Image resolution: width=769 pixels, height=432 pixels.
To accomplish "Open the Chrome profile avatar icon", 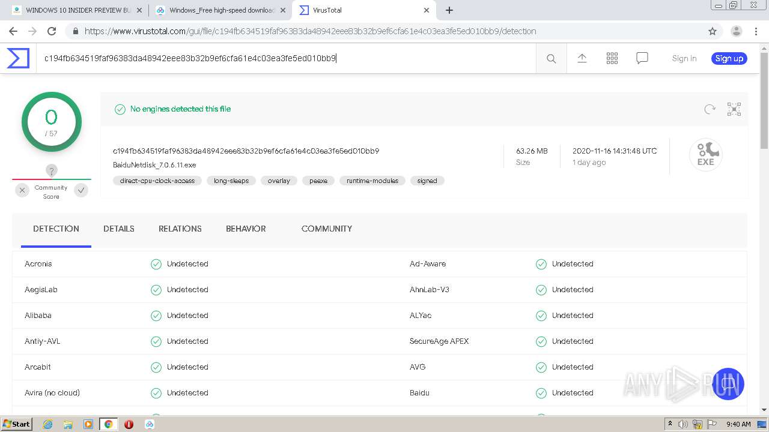I will coord(737,31).
